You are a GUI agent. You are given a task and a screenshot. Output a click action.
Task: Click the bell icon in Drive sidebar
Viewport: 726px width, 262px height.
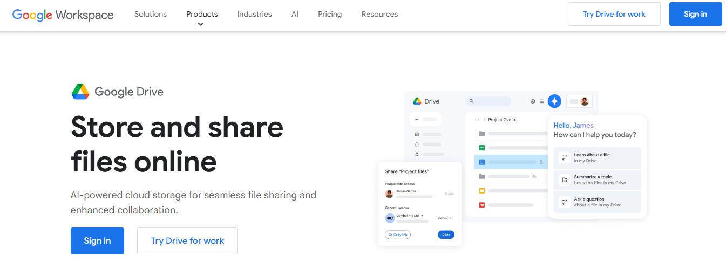[x=417, y=144]
